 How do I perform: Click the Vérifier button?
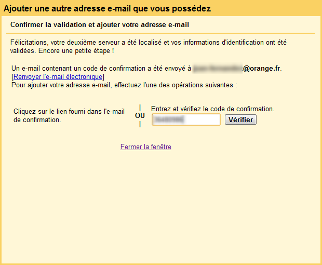(240, 120)
